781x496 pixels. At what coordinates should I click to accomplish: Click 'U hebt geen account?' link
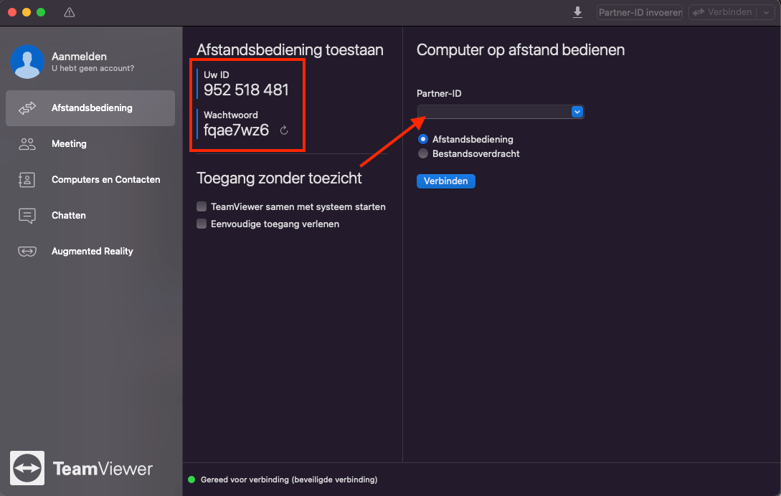pyautogui.click(x=93, y=68)
